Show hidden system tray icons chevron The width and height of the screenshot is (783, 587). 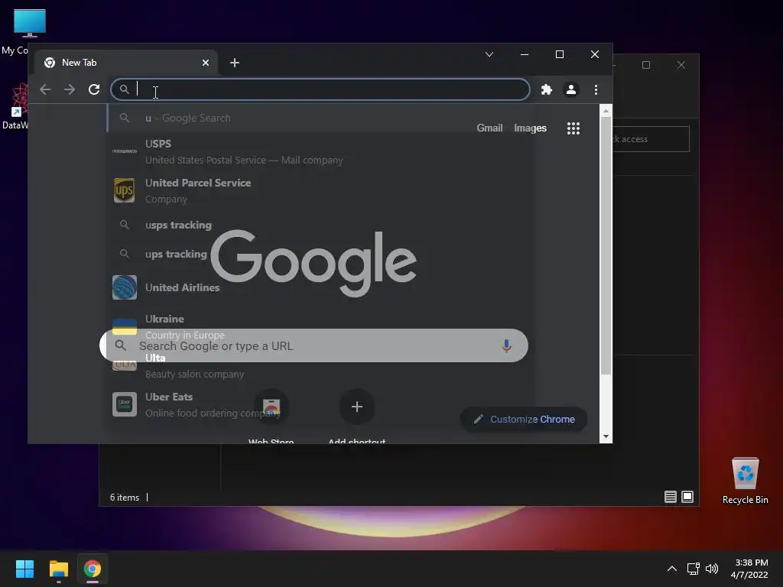coord(672,569)
